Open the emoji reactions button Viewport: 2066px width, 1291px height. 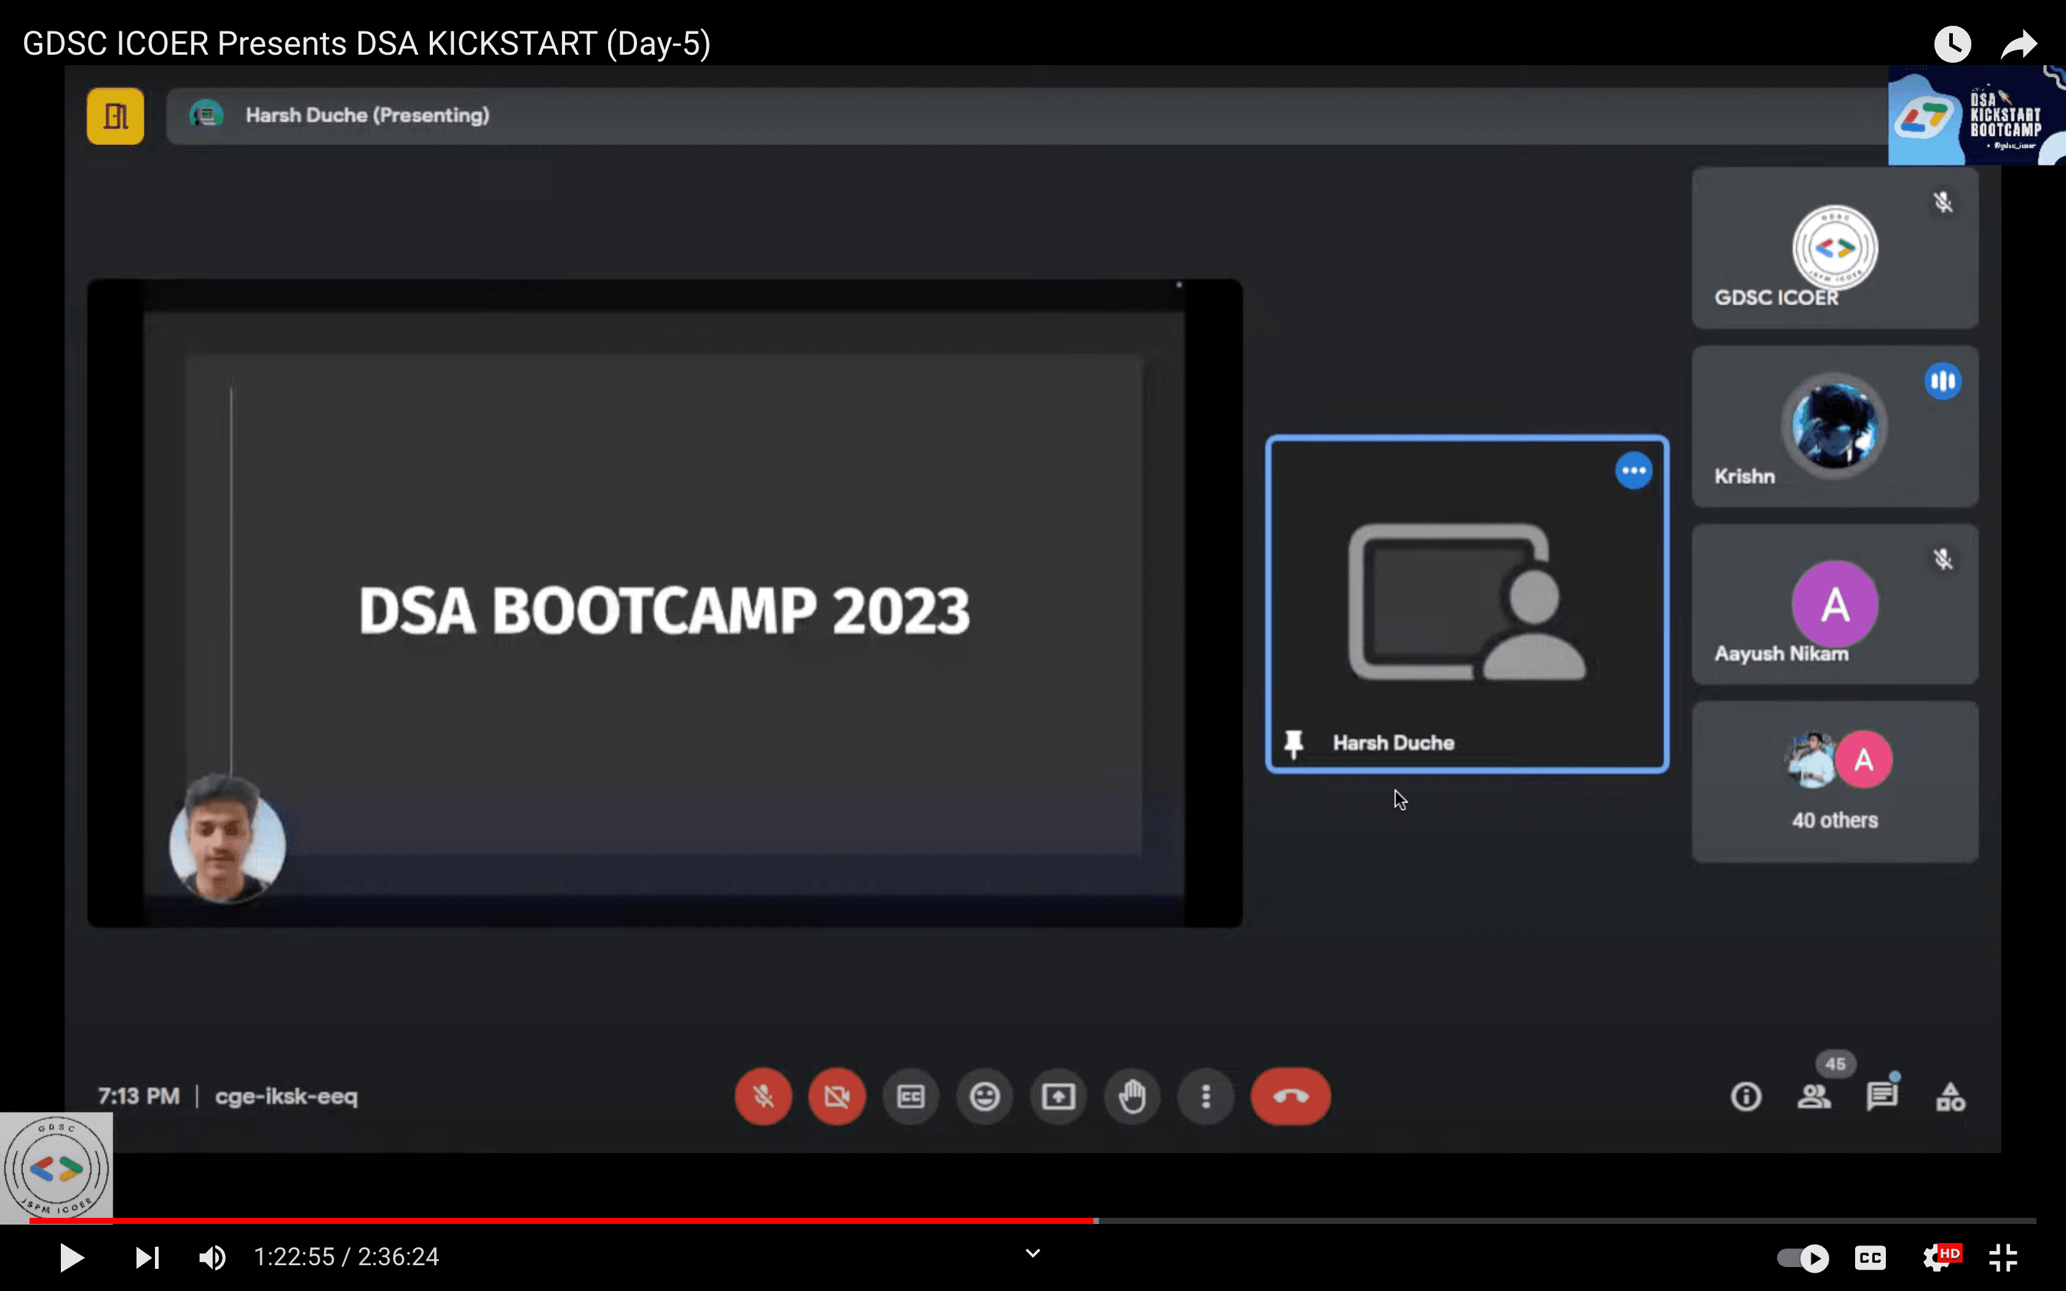(984, 1096)
